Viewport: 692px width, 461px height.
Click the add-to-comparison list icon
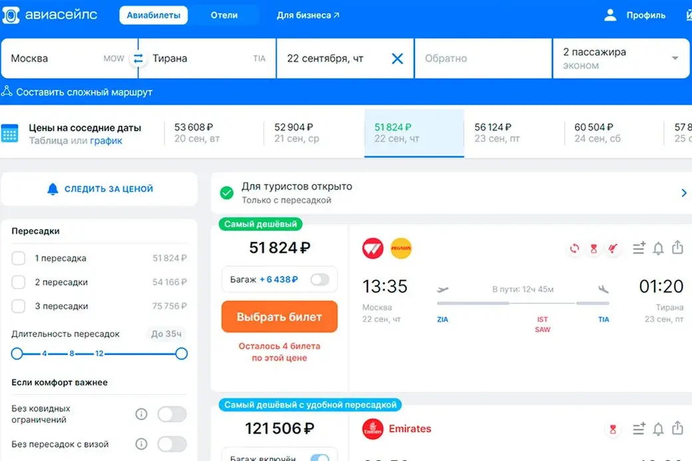click(638, 248)
